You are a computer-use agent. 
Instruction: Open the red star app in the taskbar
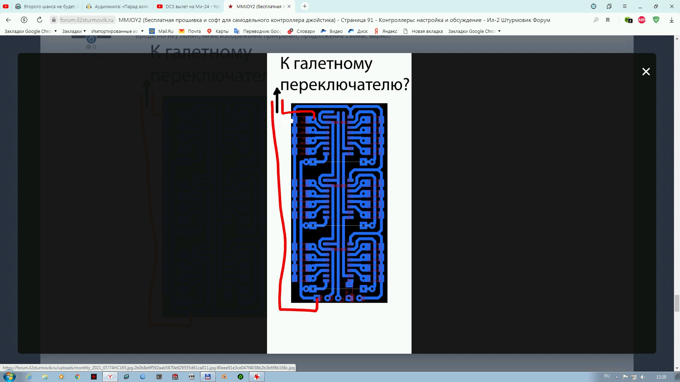pyautogui.click(x=94, y=377)
